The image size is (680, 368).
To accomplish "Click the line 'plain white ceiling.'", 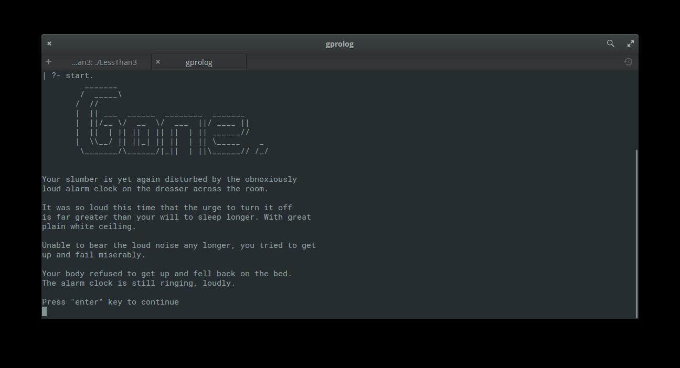I will coord(89,226).
